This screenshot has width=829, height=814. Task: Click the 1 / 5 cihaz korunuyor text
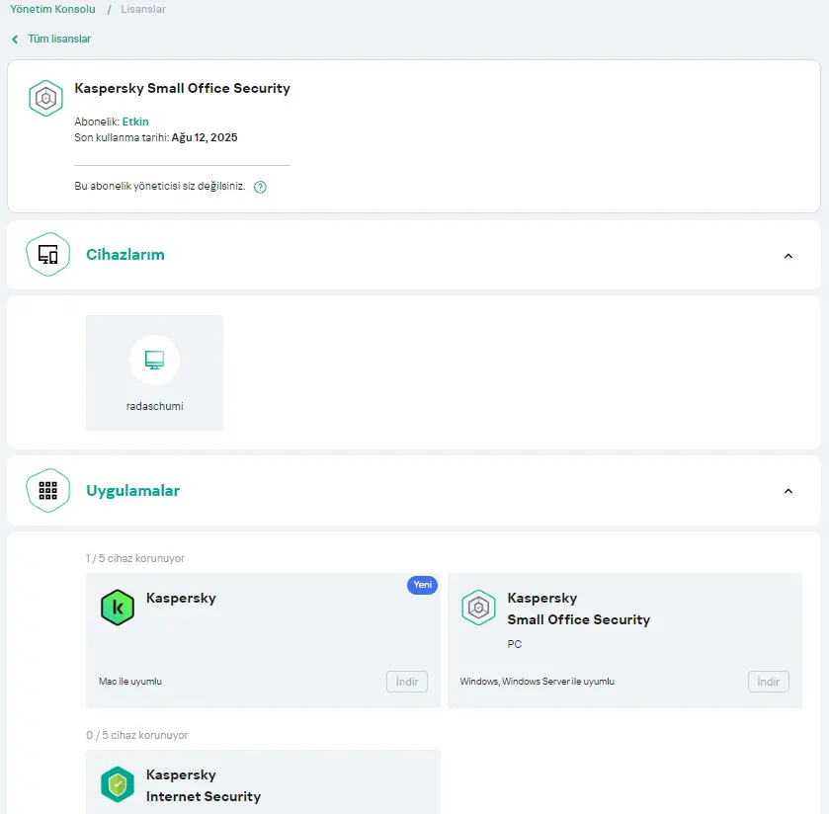click(x=135, y=558)
